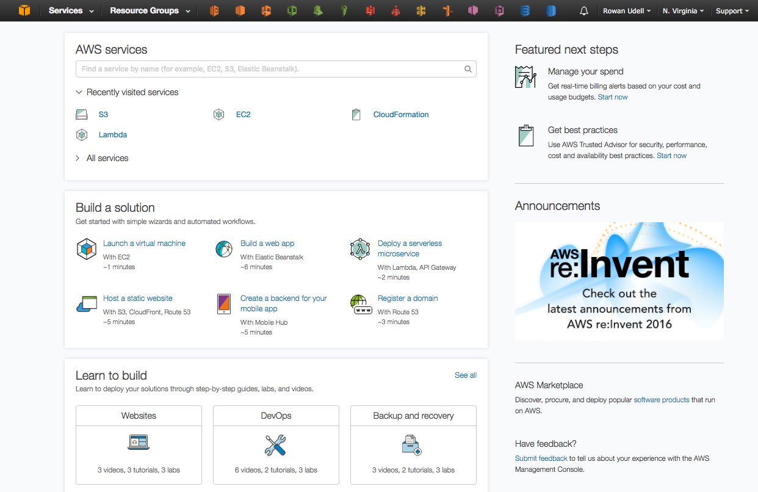Click Register a domain link
Image resolution: width=758 pixels, height=492 pixels.
click(408, 298)
